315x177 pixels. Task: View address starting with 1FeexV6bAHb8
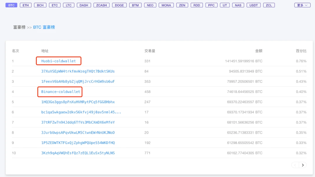[x=78, y=81]
